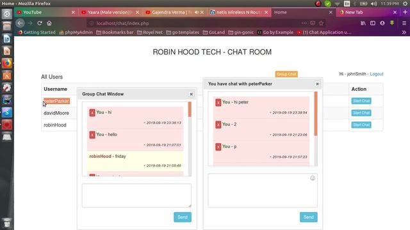Click the Group Chat Window scrollbar thumb
The width and height of the screenshot is (410, 230).
[190, 109]
